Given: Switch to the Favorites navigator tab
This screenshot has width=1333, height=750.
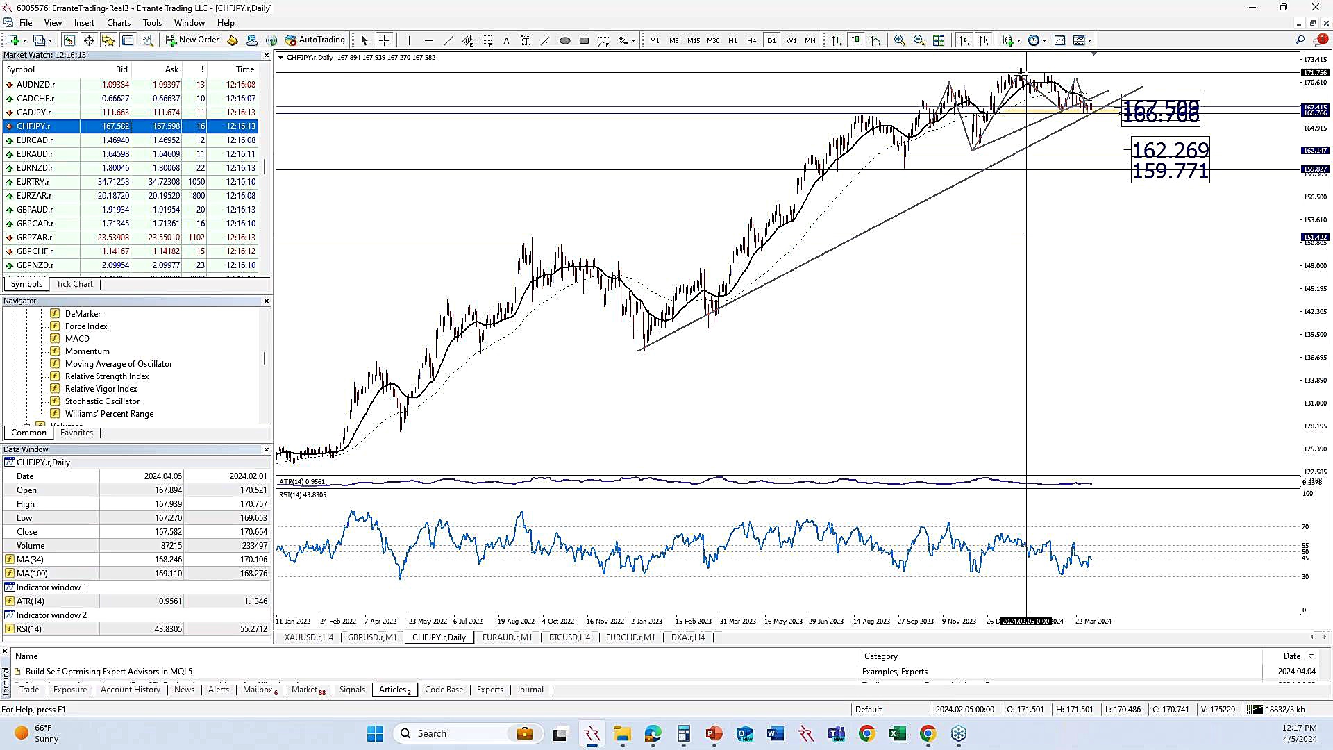Looking at the screenshot, I should [76, 433].
